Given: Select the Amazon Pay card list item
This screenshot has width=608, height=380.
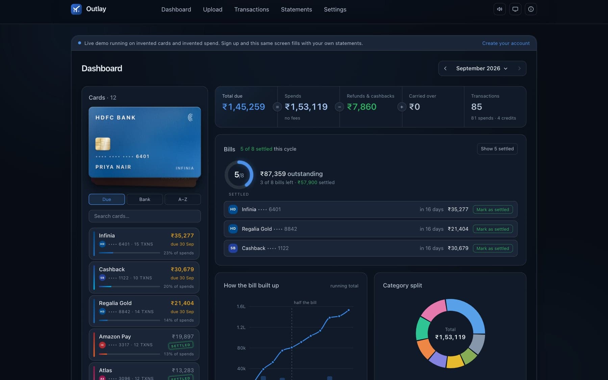Looking at the screenshot, I should (x=144, y=345).
